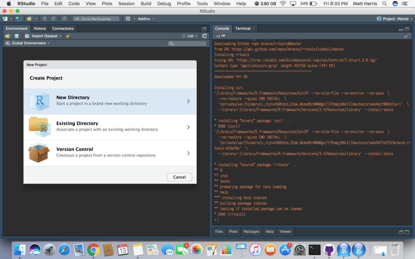Clear console with the broom icon
The image size is (415, 259).
click(406, 36)
